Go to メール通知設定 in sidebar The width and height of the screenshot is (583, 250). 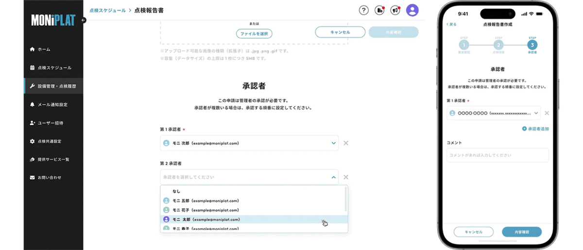52,105
